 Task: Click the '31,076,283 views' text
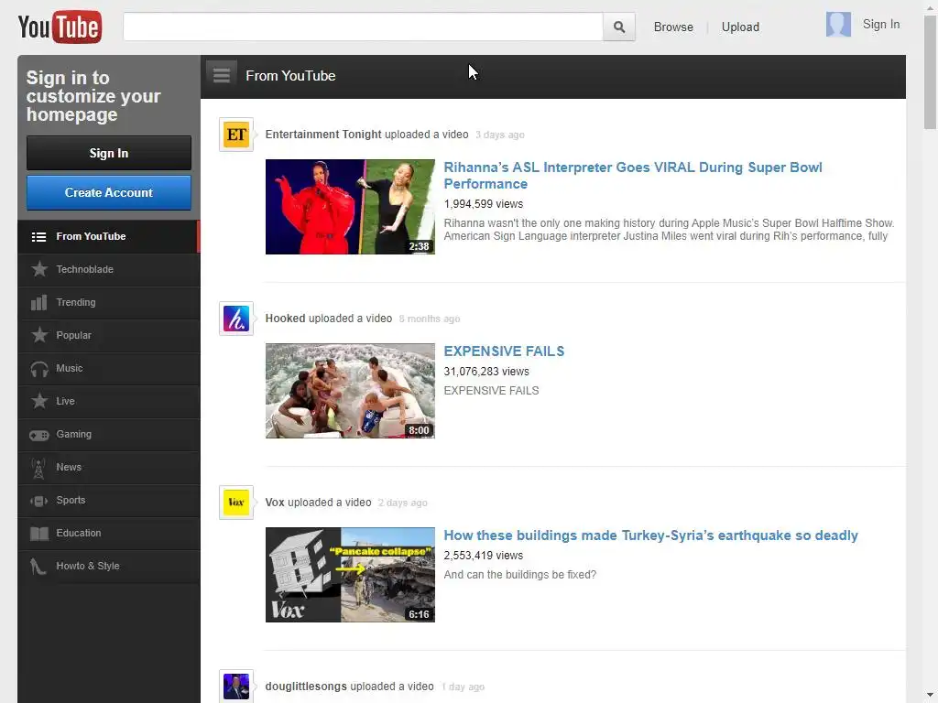point(485,372)
